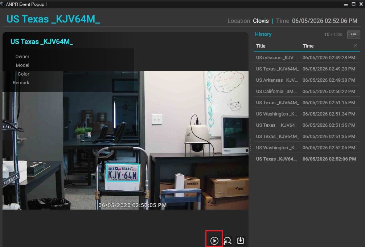Toggle the history list view icon
365x247 pixels.
point(354,35)
